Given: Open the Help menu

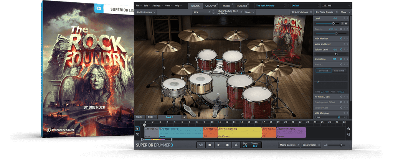Looking at the screenshot, I should 178,5.
